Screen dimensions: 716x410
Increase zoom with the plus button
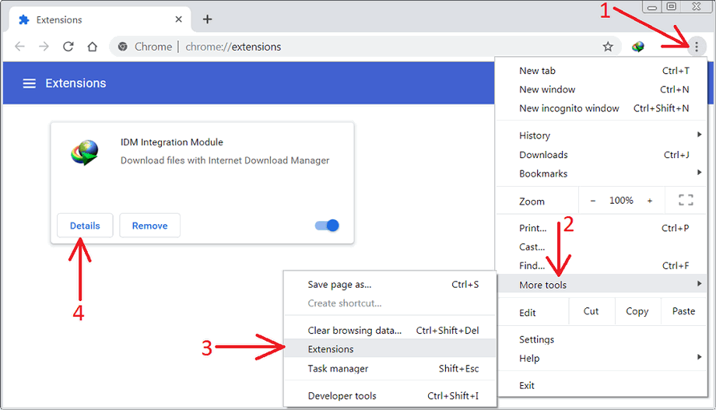(649, 201)
